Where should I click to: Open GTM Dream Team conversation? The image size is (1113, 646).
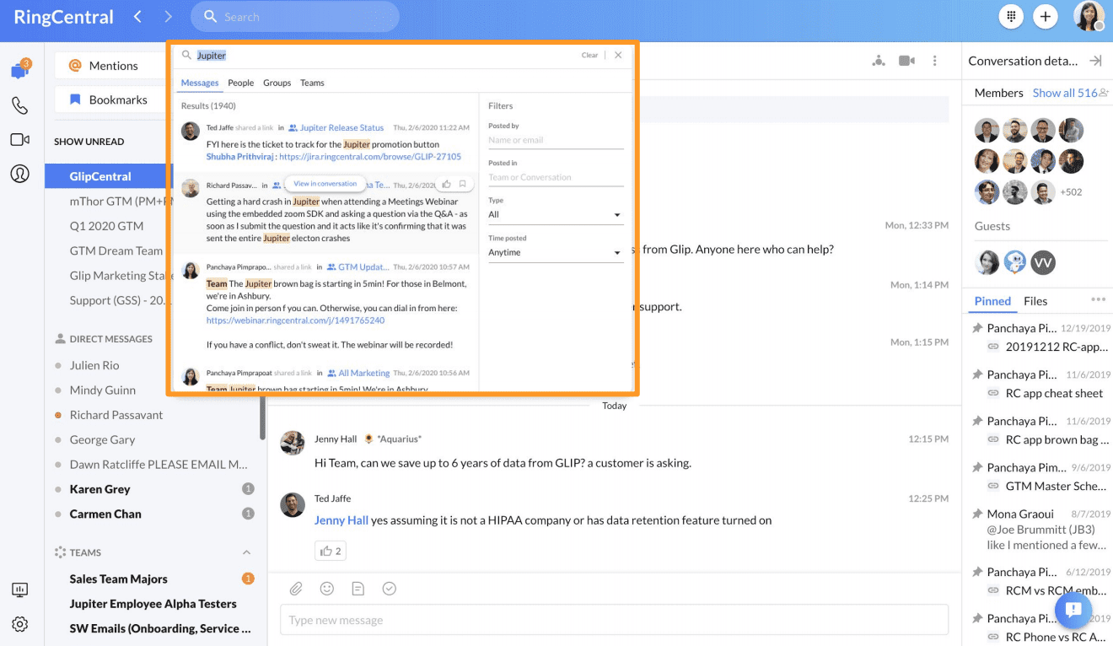pyautogui.click(x=116, y=250)
